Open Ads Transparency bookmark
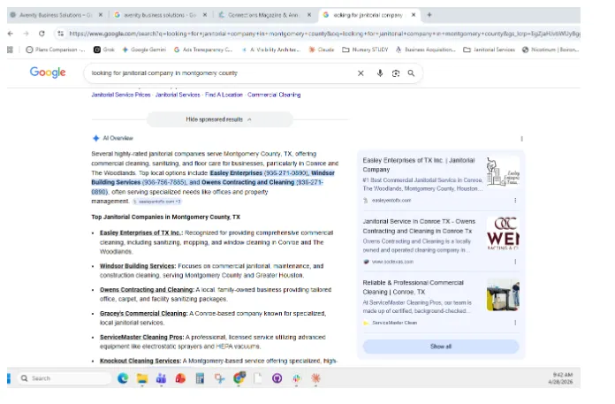This screenshot has height=404, width=615. (203, 50)
